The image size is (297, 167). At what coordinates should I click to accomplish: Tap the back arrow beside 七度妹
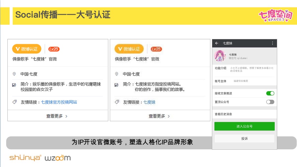click(217, 43)
